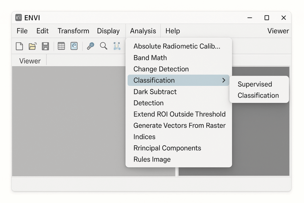Viewport: 304px width, 203px height.
Task: Choose Dark Subtract menu item
Action: [x=178, y=92]
